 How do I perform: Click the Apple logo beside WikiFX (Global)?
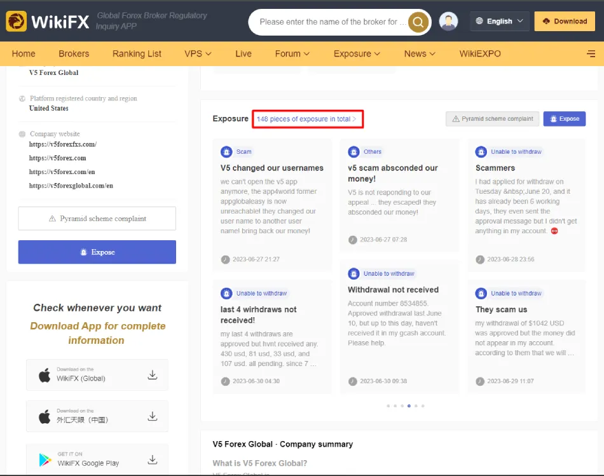[45, 375]
